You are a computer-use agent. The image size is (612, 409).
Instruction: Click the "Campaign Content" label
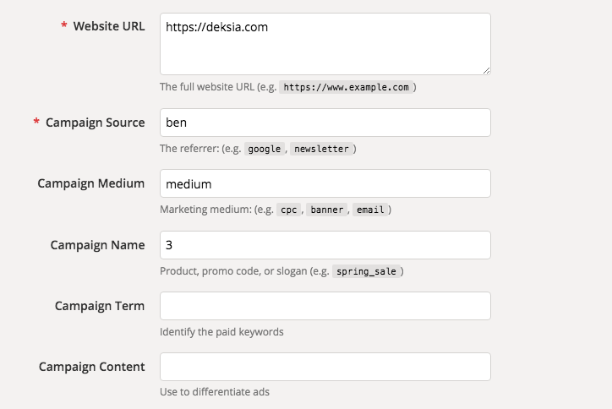[92, 367]
